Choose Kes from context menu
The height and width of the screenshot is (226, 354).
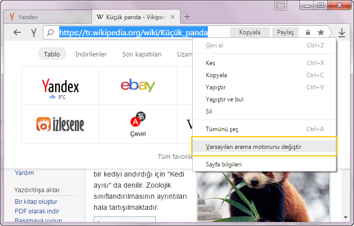[x=264, y=63]
